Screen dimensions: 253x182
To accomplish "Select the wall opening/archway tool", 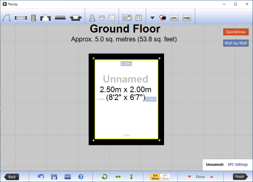I will click(45, 18).
